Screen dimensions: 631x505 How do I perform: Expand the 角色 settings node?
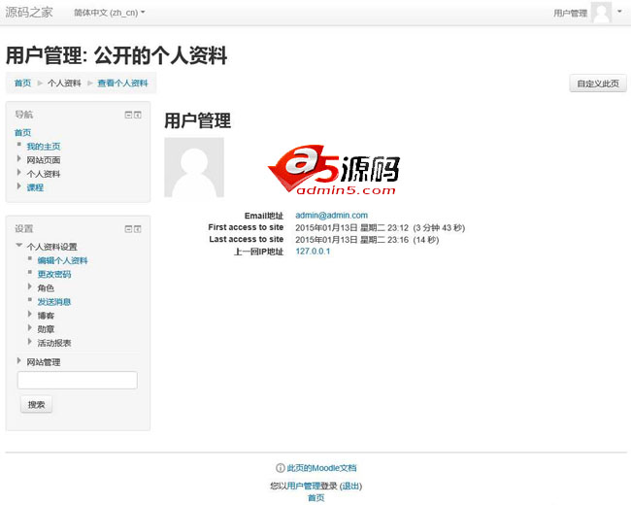point(30,286)
